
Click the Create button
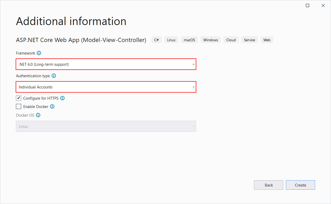click(300, 185)
